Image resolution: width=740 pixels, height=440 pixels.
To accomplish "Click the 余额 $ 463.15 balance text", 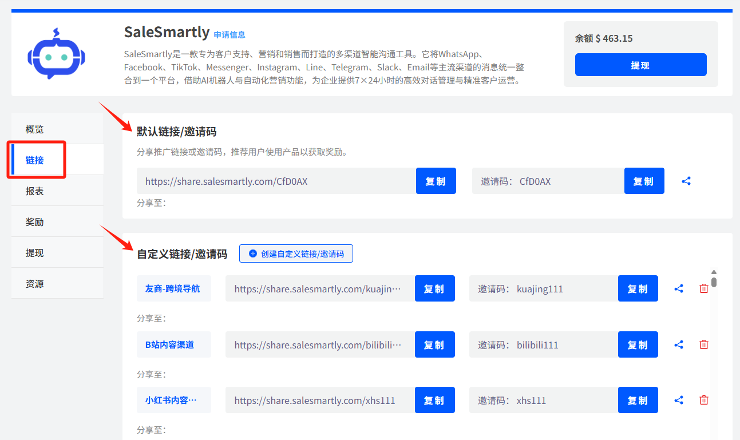I will pos(604,38).
